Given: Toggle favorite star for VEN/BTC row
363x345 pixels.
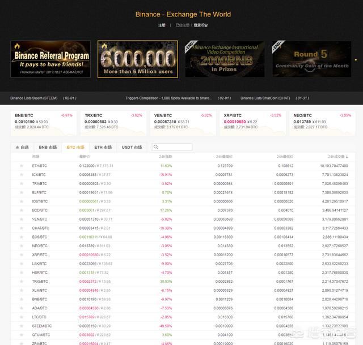Looking at the screenshot, I should point(22,219).
